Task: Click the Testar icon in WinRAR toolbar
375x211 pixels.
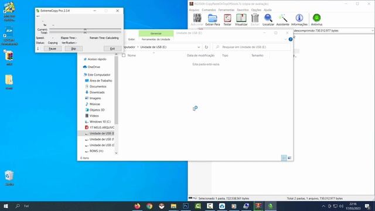Action: click(x=227, y=19)
